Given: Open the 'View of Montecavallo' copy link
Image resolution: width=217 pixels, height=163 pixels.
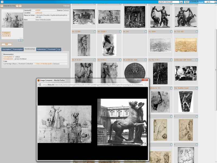Looking at the screenshot, I should 44,64.
